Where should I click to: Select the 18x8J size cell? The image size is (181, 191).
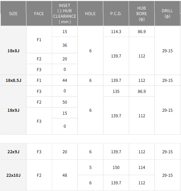13,51
